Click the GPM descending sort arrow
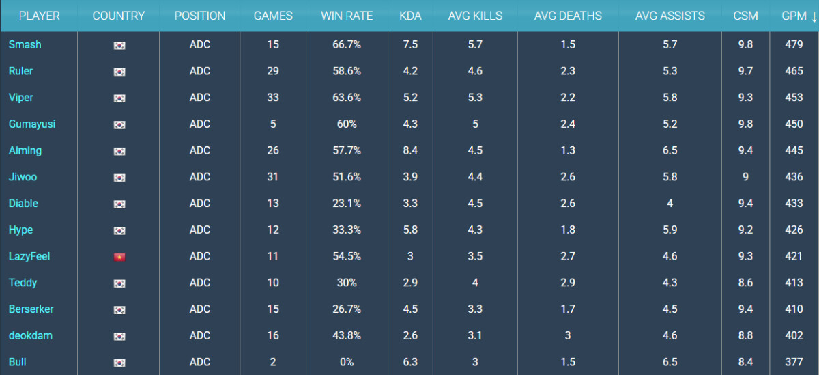819x375 pixels. point(814,16)
